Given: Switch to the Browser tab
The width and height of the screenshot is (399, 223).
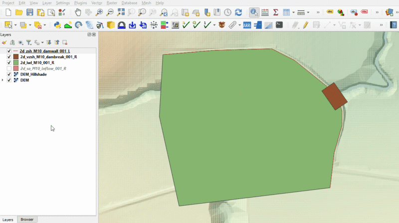Looking at the screenshot, I should pyautogui.click(x=27, y=220).
